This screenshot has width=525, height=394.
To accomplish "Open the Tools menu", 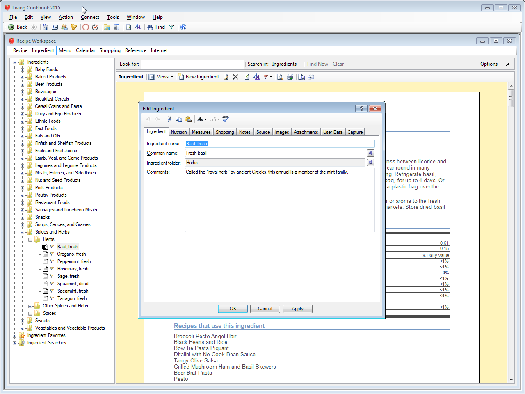I will point(113,17).
